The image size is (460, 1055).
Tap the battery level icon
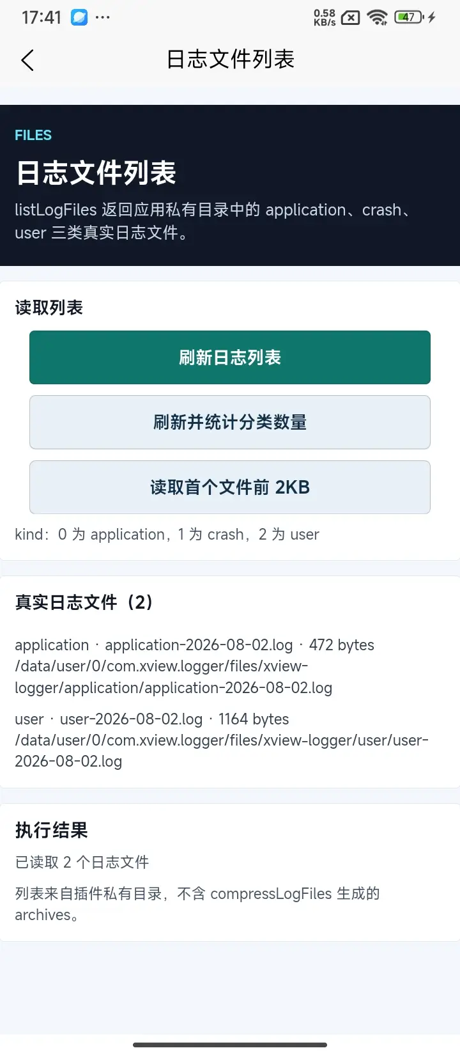point(409,17)
